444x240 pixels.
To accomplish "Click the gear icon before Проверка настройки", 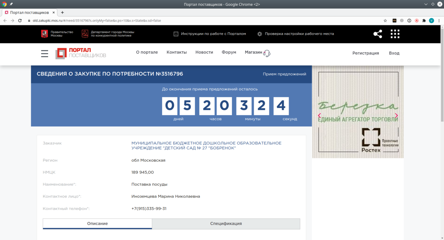I will coord(260,34).
